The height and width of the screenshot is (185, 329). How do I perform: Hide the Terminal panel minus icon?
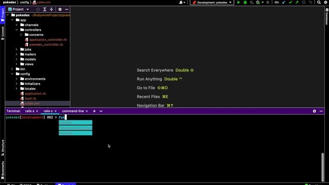[x=321, y=111]
